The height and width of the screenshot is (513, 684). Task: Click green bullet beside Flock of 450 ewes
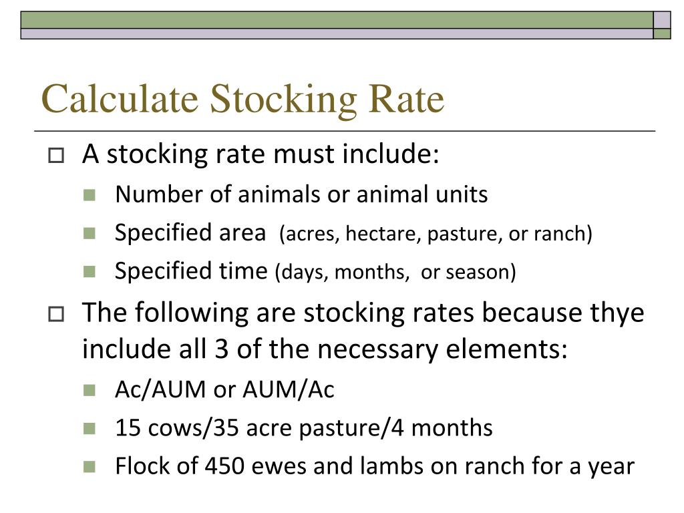pos(90,467)
